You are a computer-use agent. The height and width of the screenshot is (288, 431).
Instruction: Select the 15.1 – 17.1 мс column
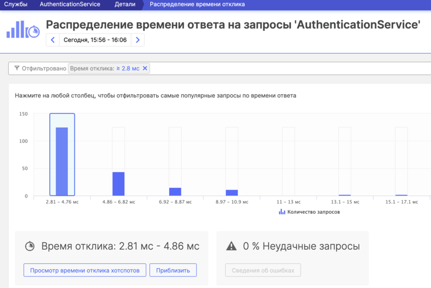(x=401, y=161)
